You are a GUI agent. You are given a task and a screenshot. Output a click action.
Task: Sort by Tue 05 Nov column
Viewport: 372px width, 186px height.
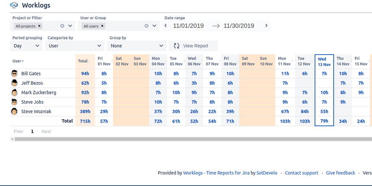coord(176,61)
